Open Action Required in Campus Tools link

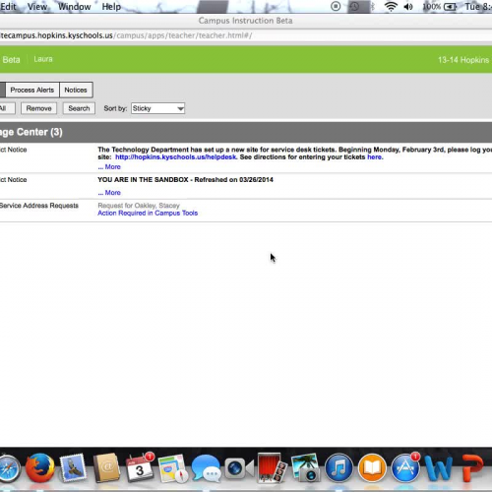point(148,214)
